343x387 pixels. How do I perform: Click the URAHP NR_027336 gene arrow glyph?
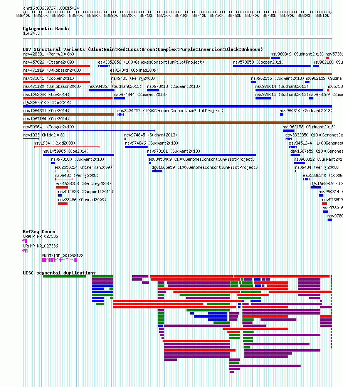(25, 251)
